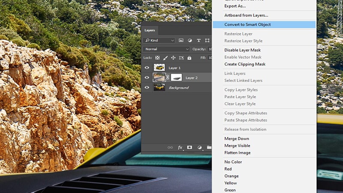Viewport: 343px width, 193px height.
Task: Click link layers icon at panel bottom
Action: coord(170,148)
